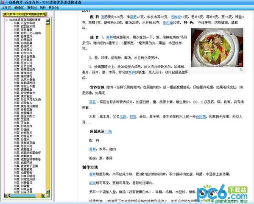Select recipe 川菜 白果苦瓜
The width and height of the screenshot is (254, 204).
point(23,36)
